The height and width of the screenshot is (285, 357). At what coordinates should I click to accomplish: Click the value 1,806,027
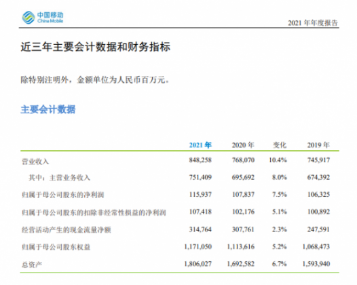[x=198, y=264]
